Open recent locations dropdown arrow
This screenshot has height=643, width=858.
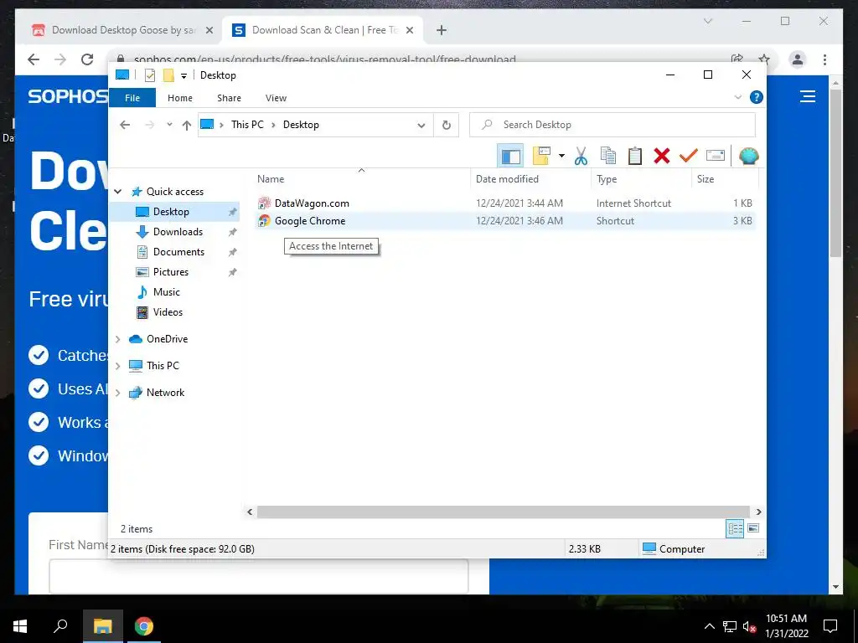coord(169,125)
